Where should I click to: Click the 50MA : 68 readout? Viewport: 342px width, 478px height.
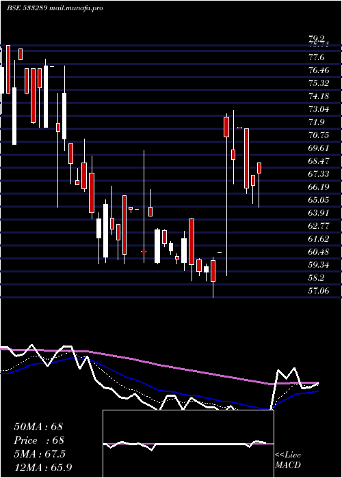coord(38,427)
